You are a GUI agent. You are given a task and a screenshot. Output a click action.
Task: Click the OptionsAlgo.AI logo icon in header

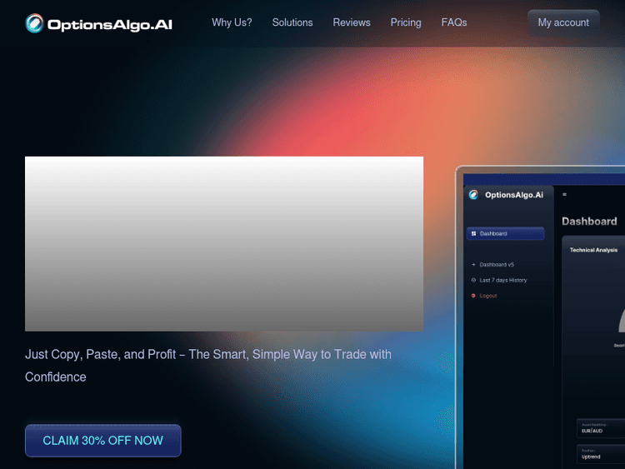click(34, 23)
